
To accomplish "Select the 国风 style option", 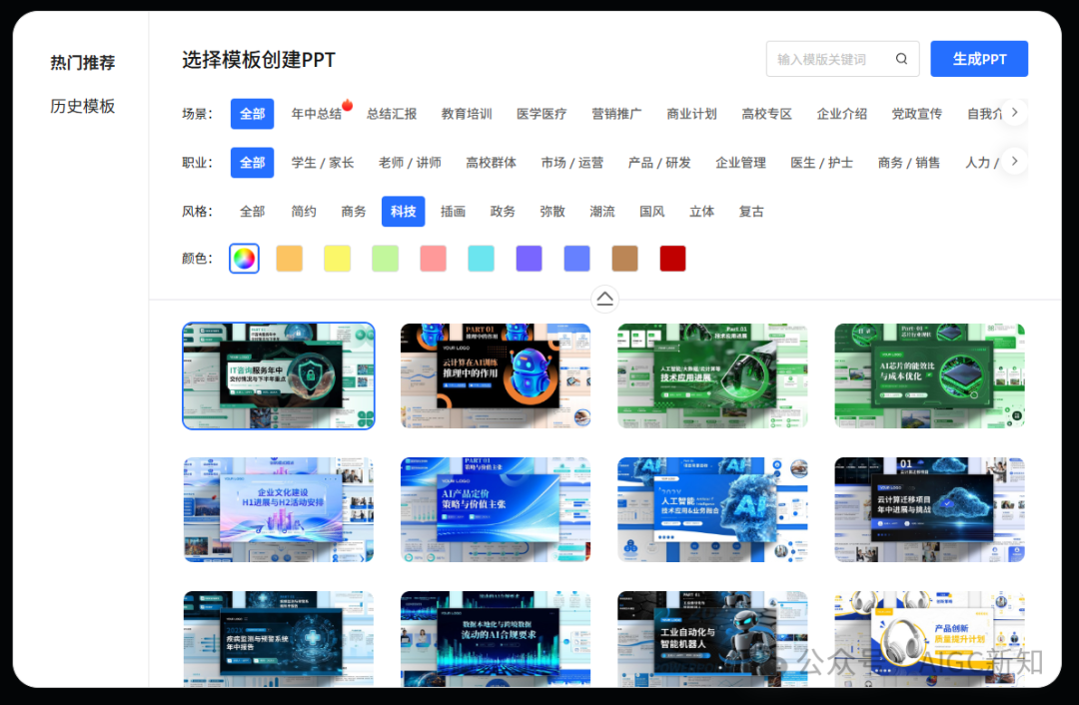I will click(x=652, y=211).
